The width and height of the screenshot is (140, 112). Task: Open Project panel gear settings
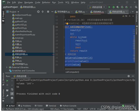(48, 12)
